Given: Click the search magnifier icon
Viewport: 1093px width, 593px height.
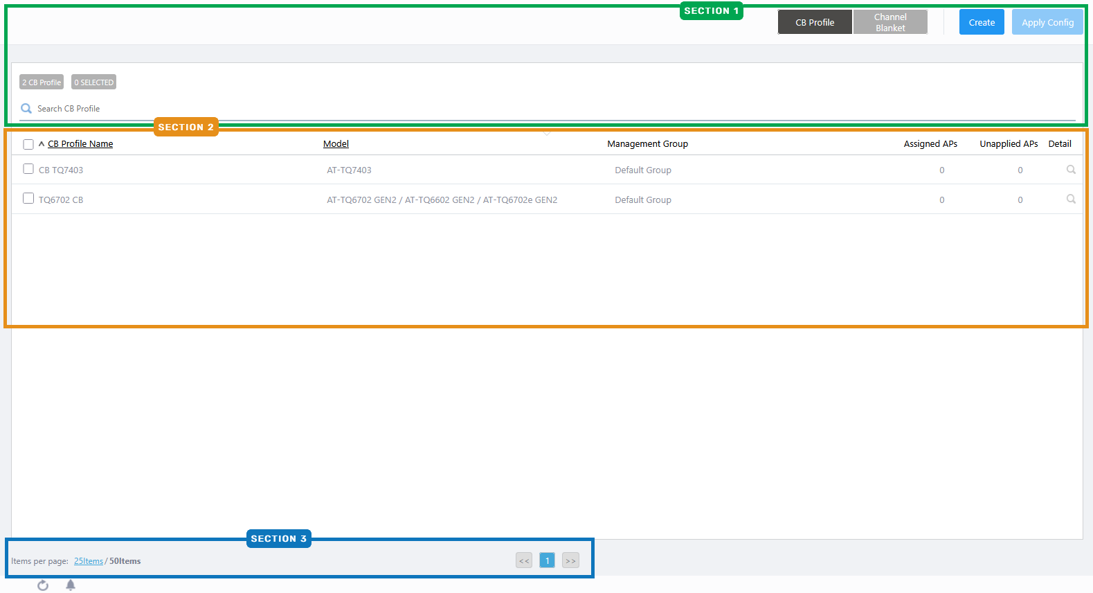Looking at the screenshot, I should tap(26, 109).
